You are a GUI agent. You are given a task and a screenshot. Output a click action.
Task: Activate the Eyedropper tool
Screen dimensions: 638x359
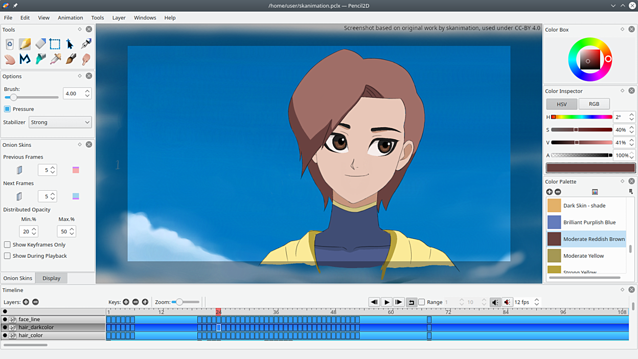[x=56, y=59]
